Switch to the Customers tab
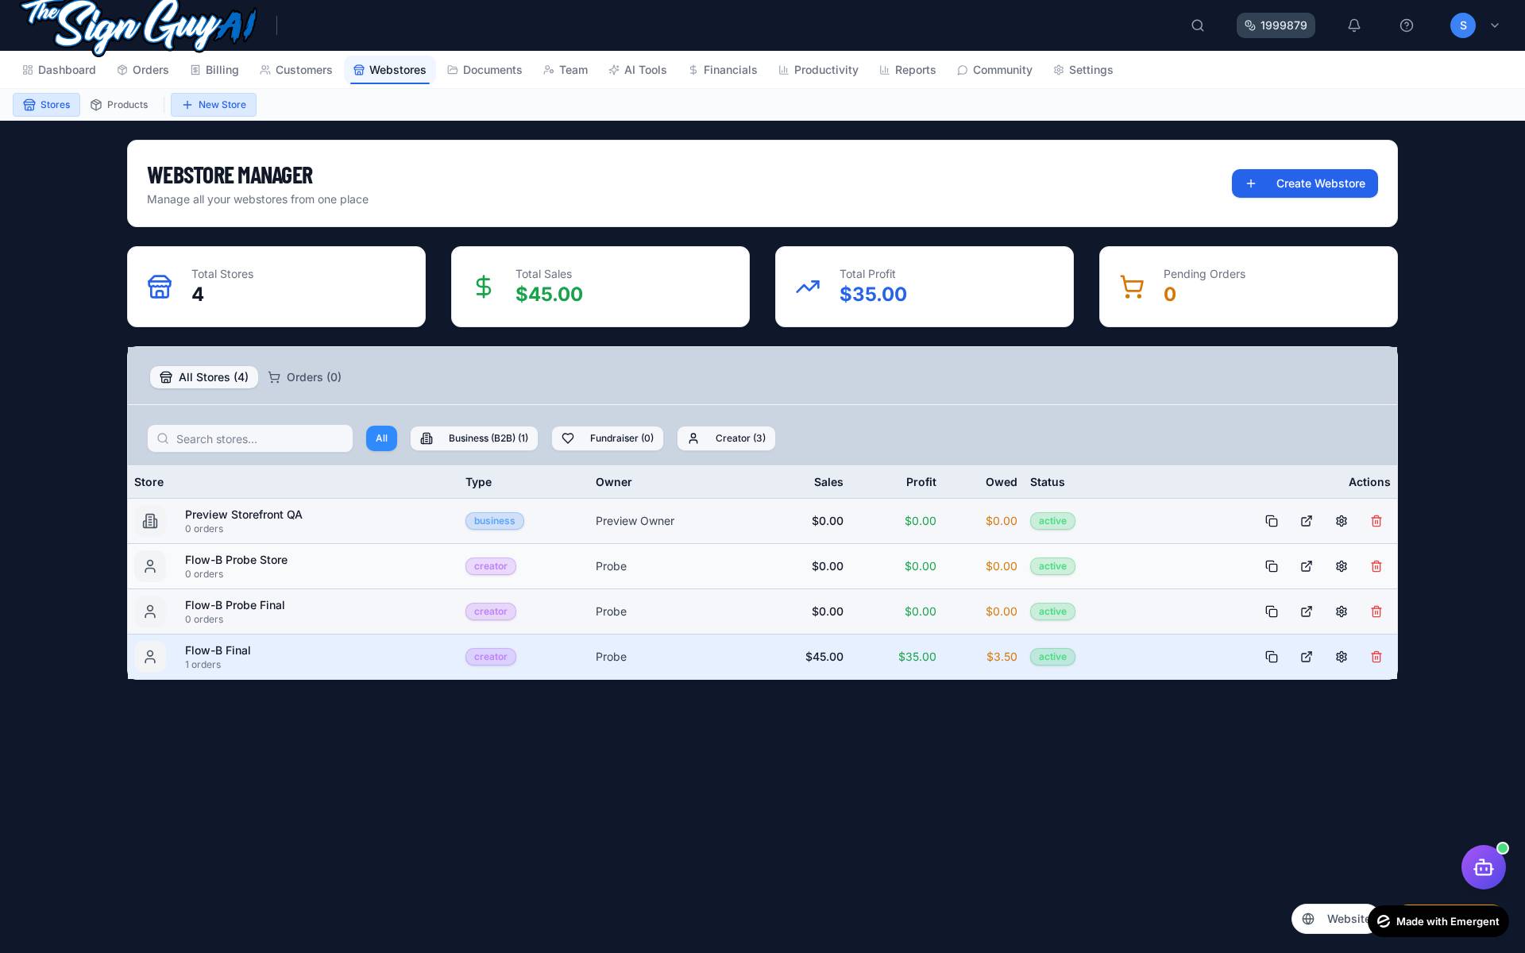The height and width of the screenshot is (953, 1525). click(x=296, y=70)
